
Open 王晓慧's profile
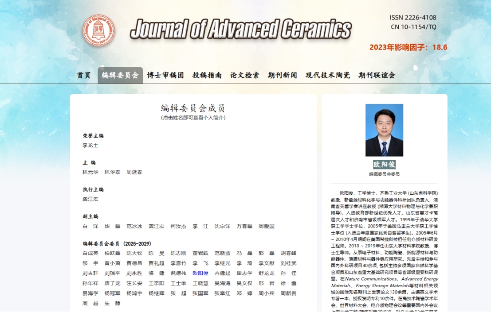pos(200,283)
